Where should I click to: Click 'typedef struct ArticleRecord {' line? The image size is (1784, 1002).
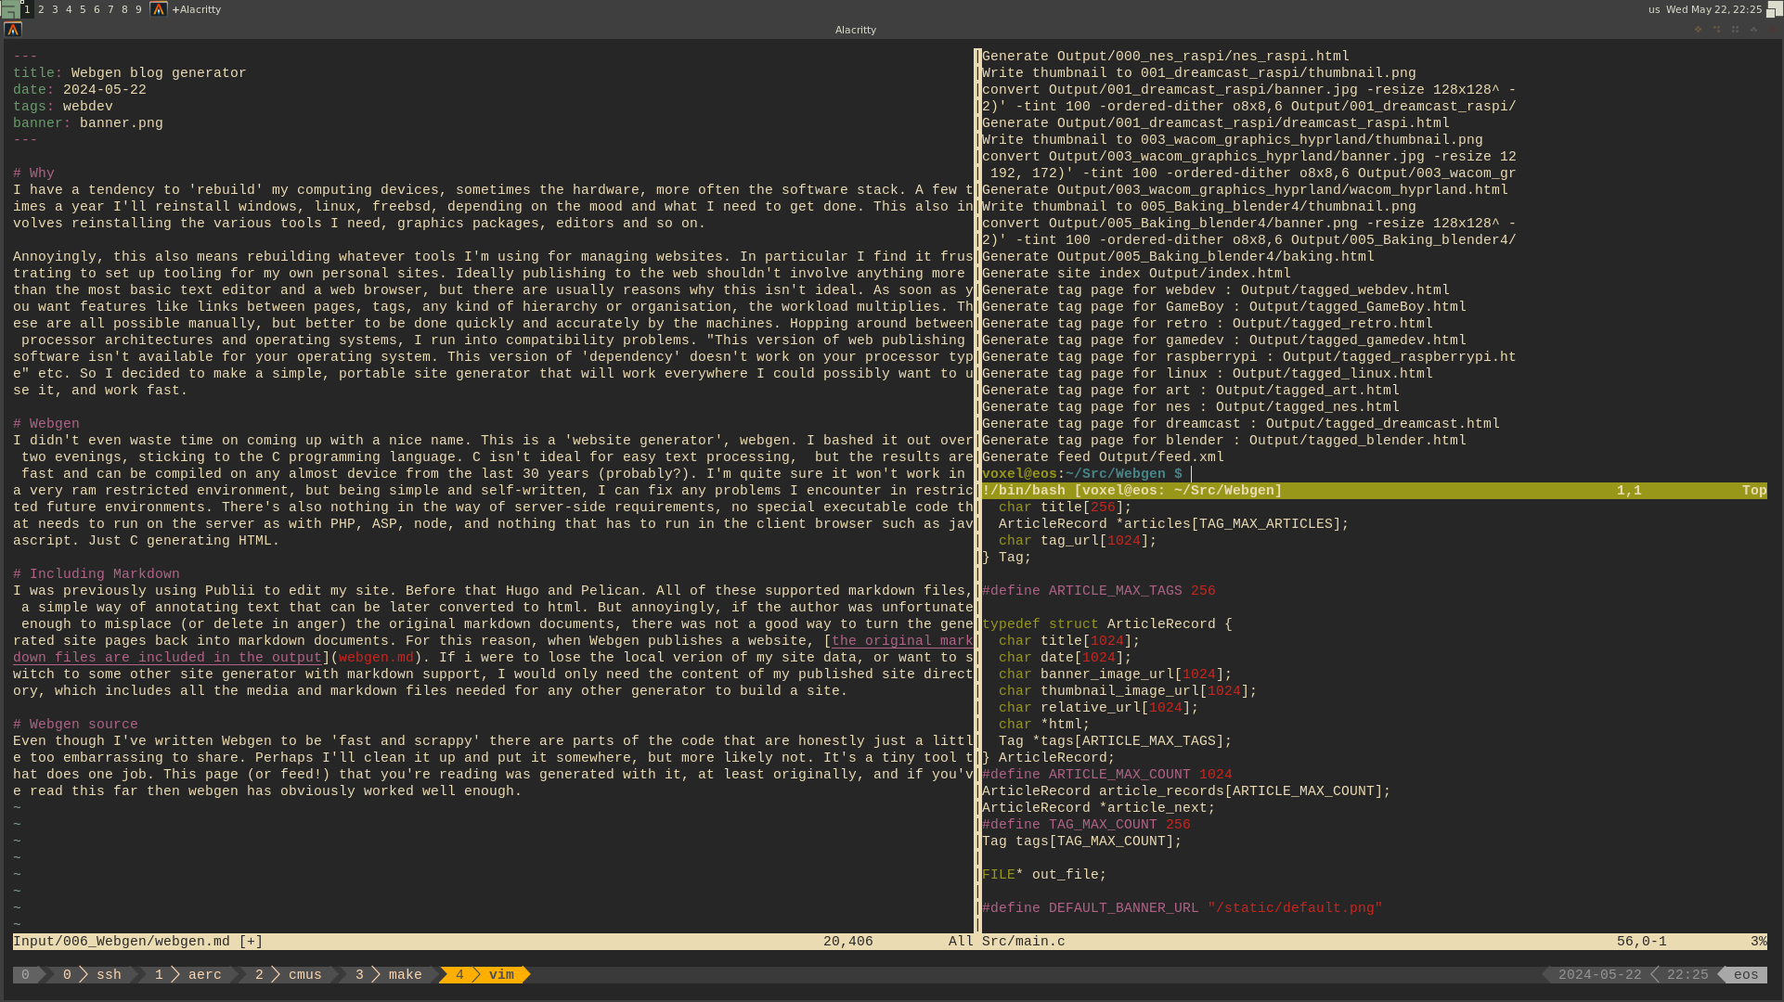[1106, 624]
